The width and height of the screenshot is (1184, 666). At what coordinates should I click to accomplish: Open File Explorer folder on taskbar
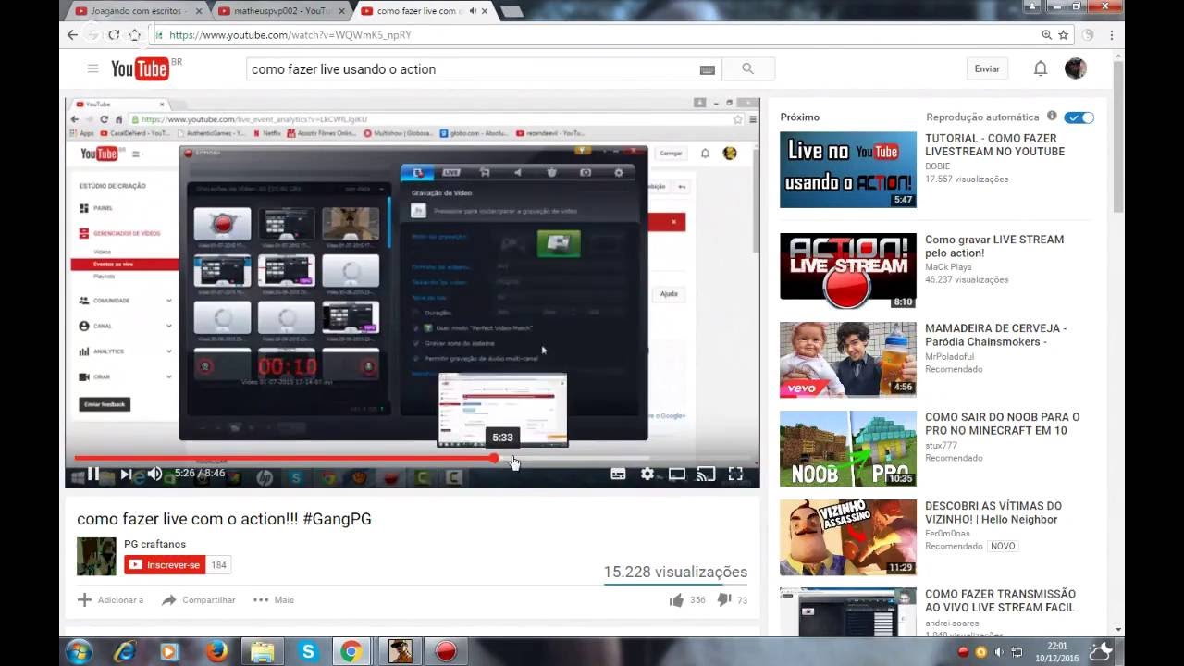coord(262,651)
